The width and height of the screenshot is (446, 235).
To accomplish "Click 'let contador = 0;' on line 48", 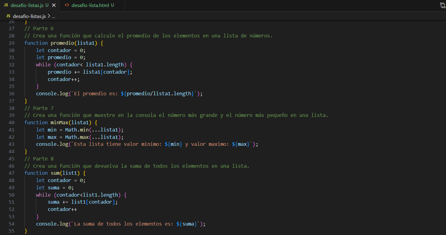I will click(61, 180).
